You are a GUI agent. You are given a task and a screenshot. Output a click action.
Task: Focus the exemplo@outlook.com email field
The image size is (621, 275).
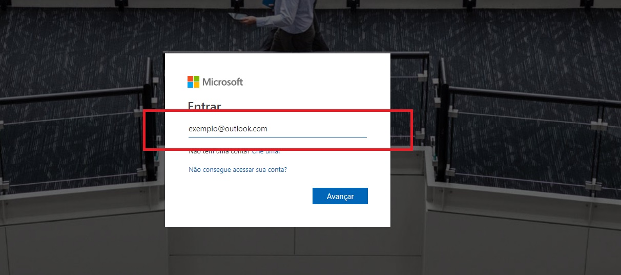(278, 129)
